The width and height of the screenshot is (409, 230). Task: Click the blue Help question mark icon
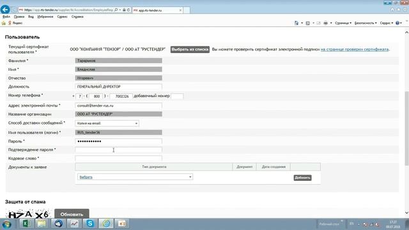[397, 23]
